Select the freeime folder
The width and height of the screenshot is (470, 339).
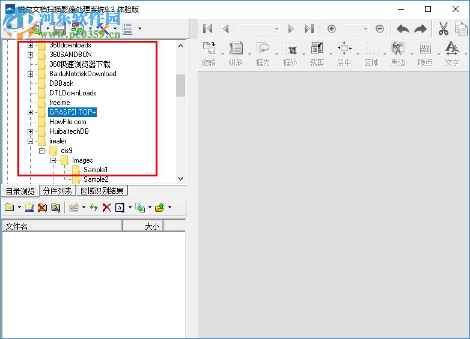point(60,103)
